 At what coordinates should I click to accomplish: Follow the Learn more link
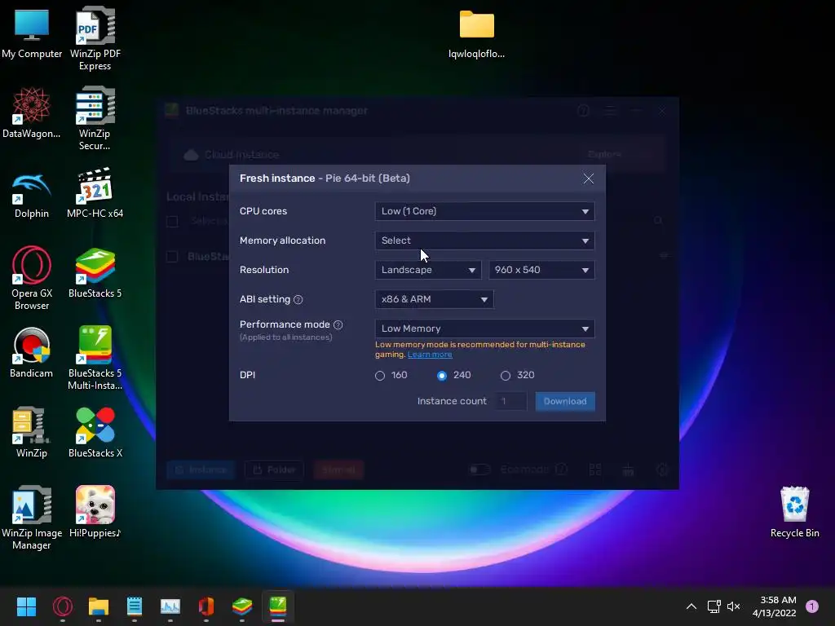coord(430,355)
